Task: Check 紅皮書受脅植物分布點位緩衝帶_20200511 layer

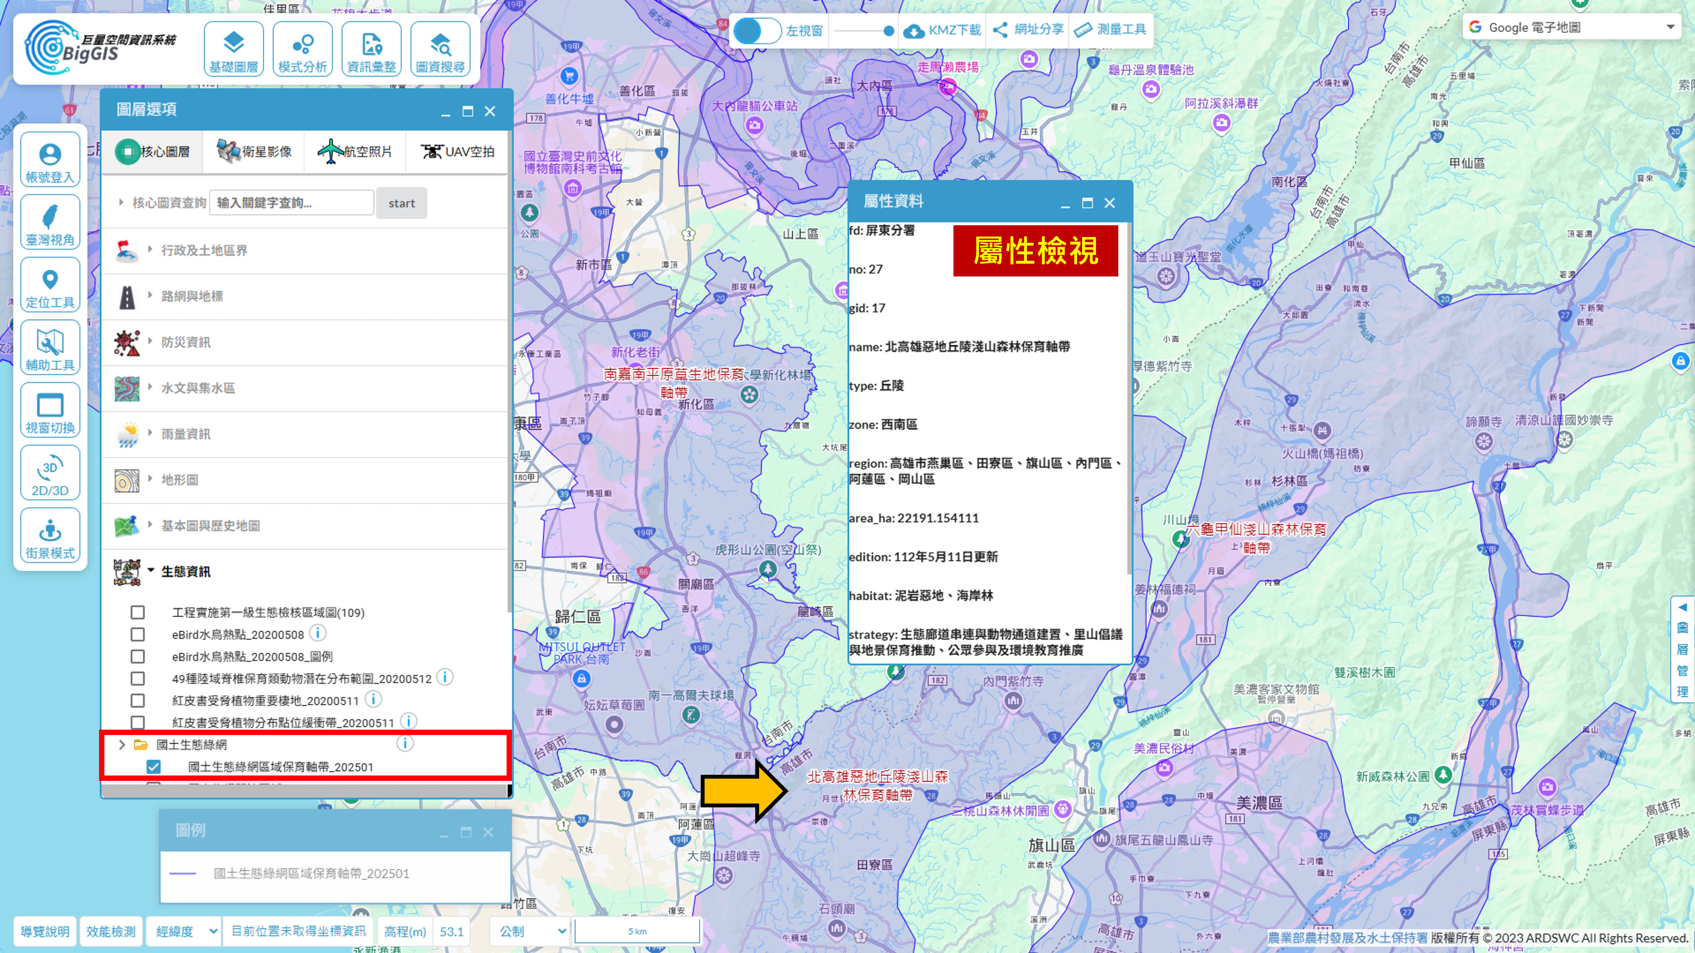Action: pos(138,722)
